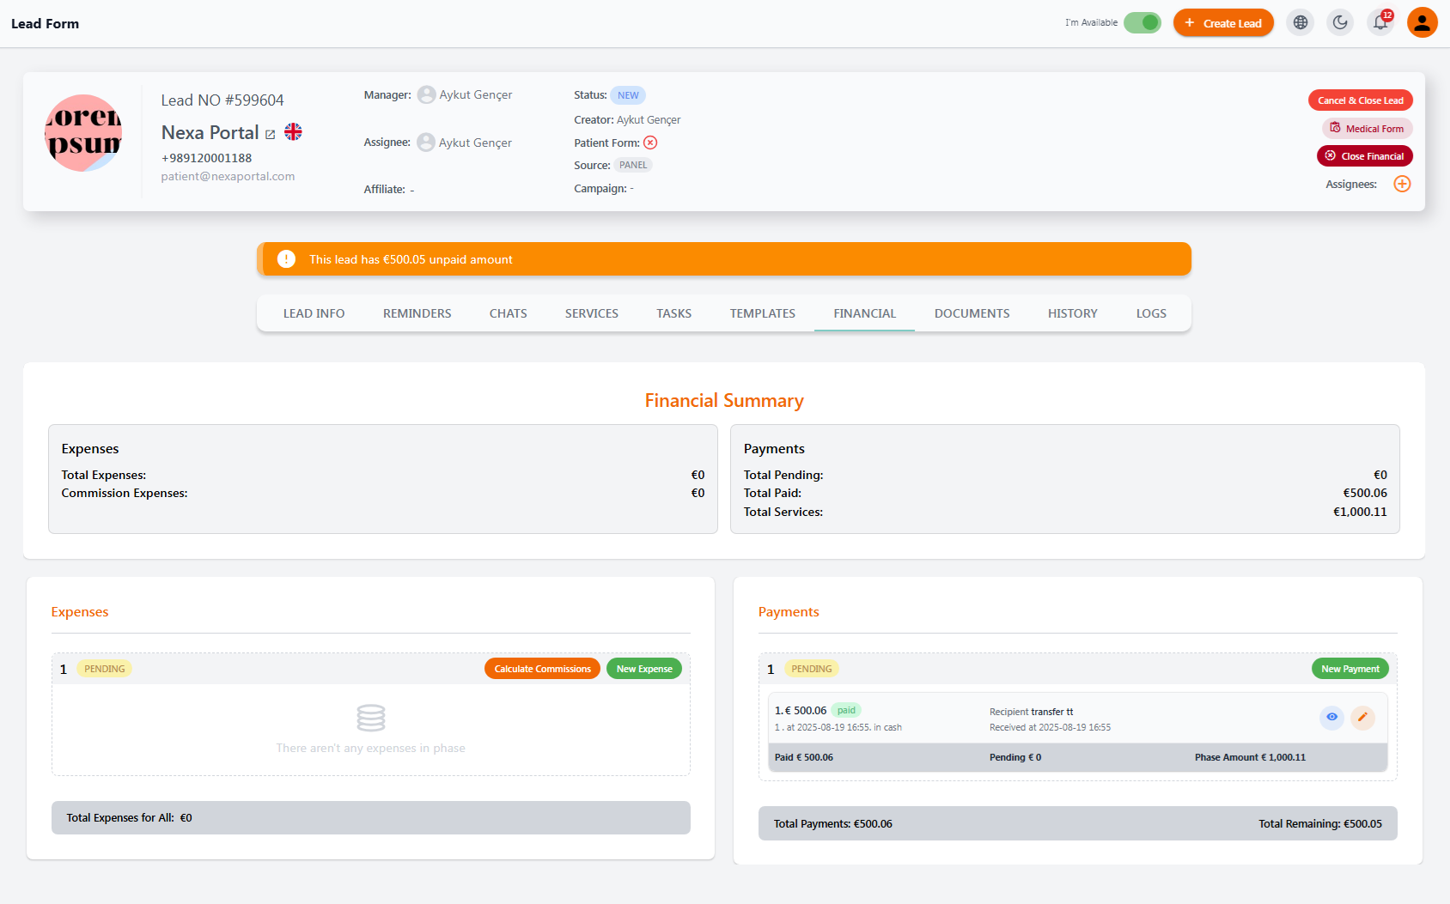Image resolution: width=1450 pixels, height=904 pixels.
Task: Click Total Paid €500.06 value
Action: [1365, 493]
